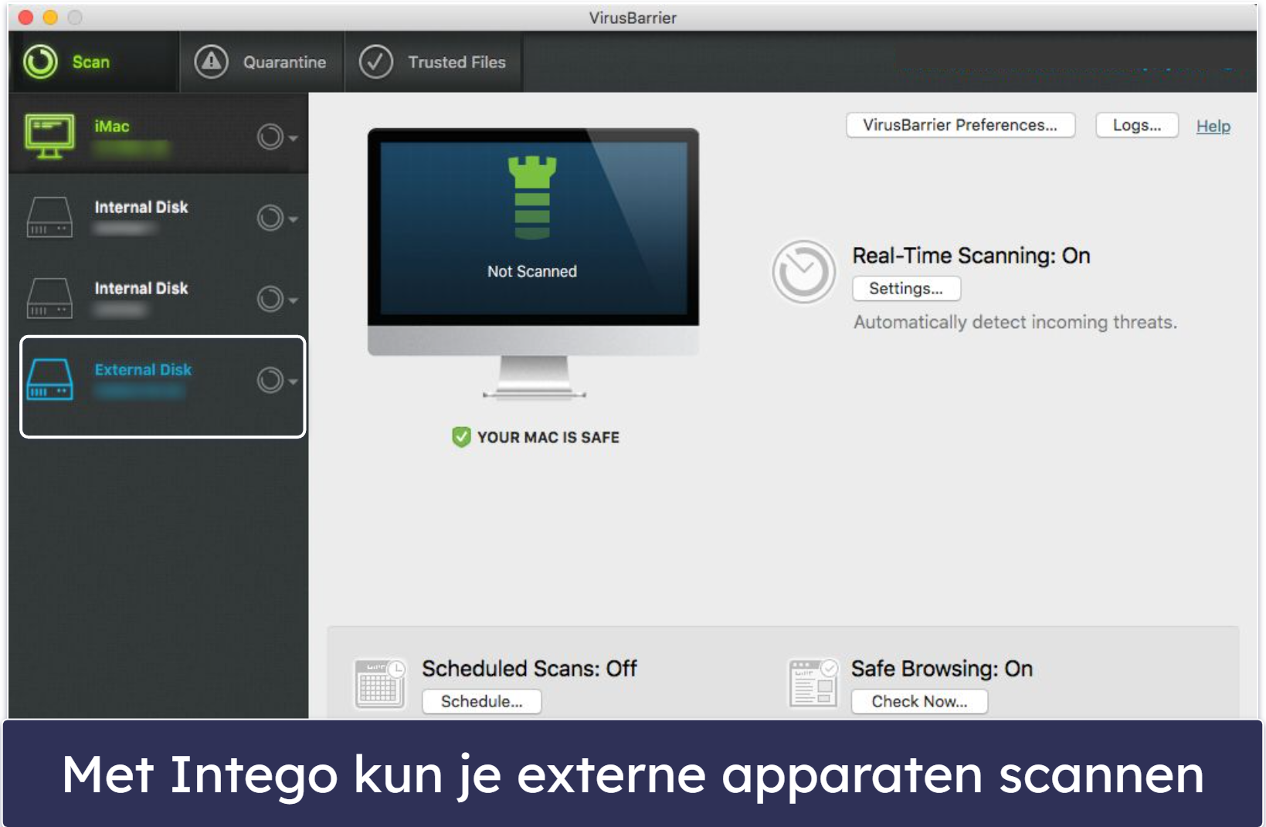The image size is (1266, 827).
Task: Select the second Internal Disk drive icon
Action: [x=49, y=298]
